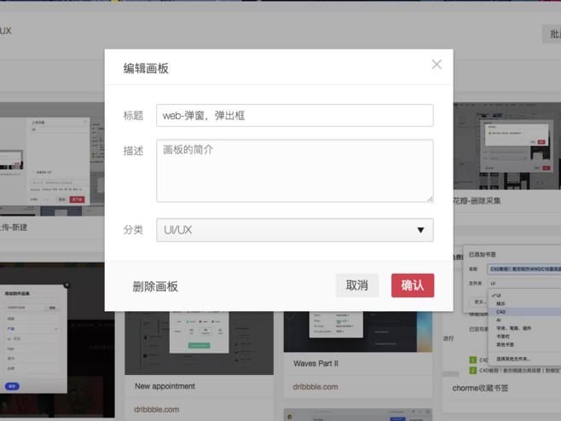Image resolution: width=561 pixels, height=421 pixels.
Task: Click the chorme收藏书签 card title
Action: pos(480,388)
